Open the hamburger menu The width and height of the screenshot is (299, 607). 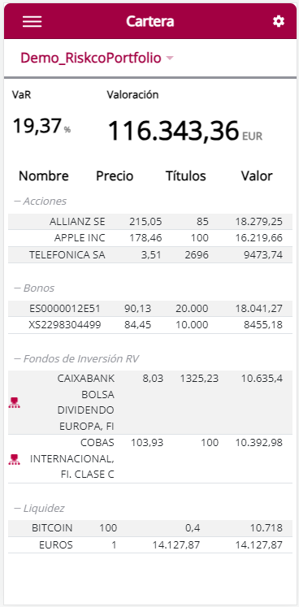[32, 22]
